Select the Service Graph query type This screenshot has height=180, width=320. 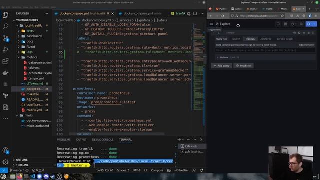click(x=284, y=39)
